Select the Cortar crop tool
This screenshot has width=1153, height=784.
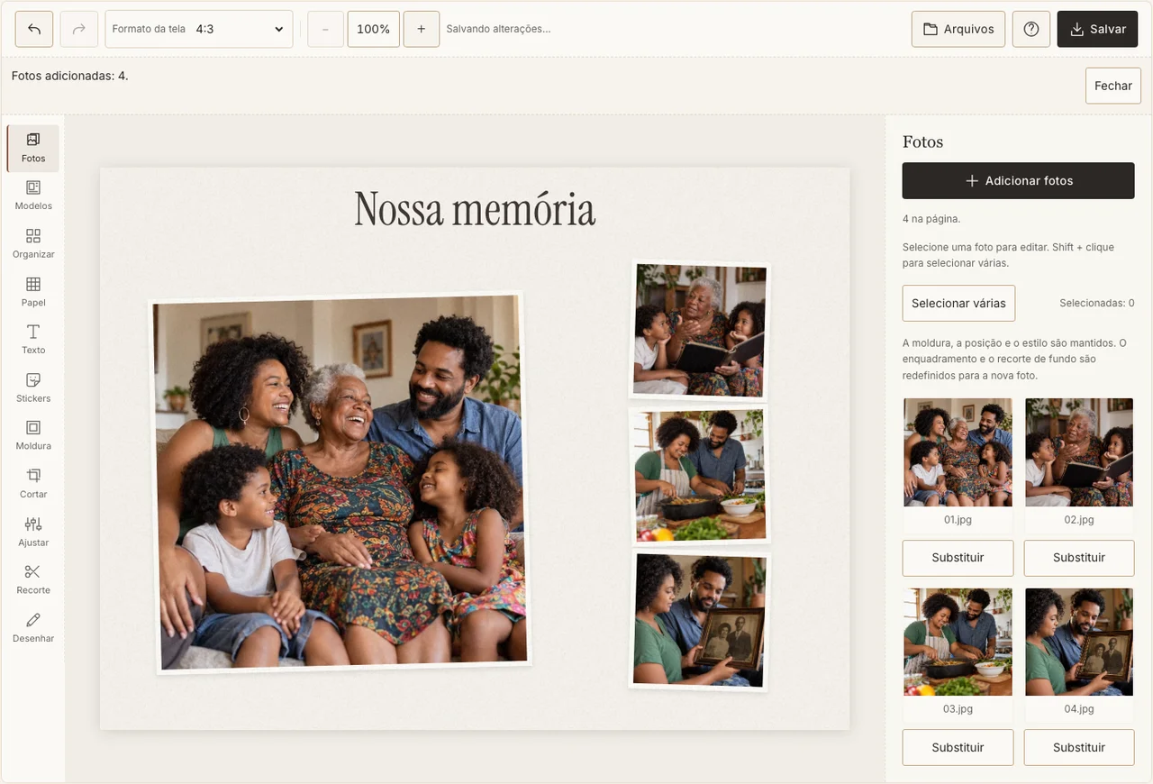[33, 485]
